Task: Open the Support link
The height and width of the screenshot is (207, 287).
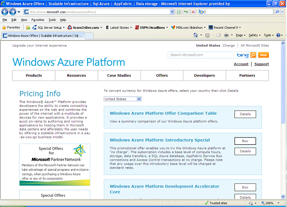Action: point(261,64)
